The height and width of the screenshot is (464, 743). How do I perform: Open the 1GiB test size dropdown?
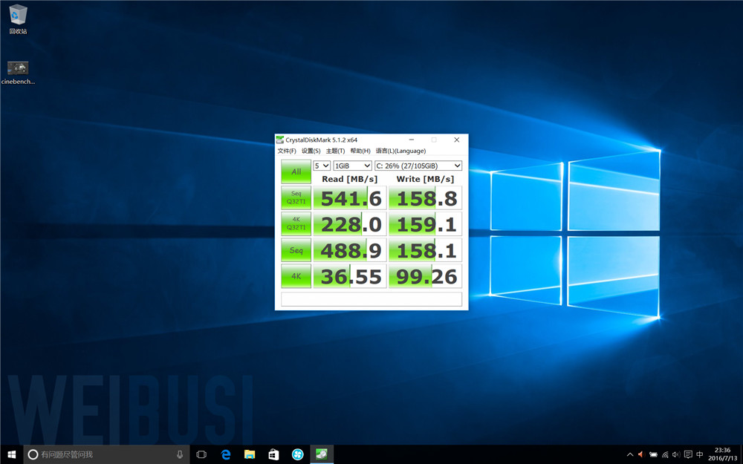point(352,166)
